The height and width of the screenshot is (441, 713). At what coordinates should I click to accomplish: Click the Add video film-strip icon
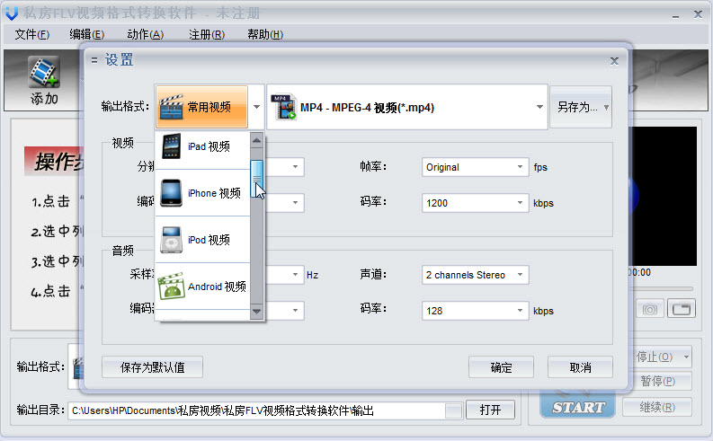(x=44, y=71)
